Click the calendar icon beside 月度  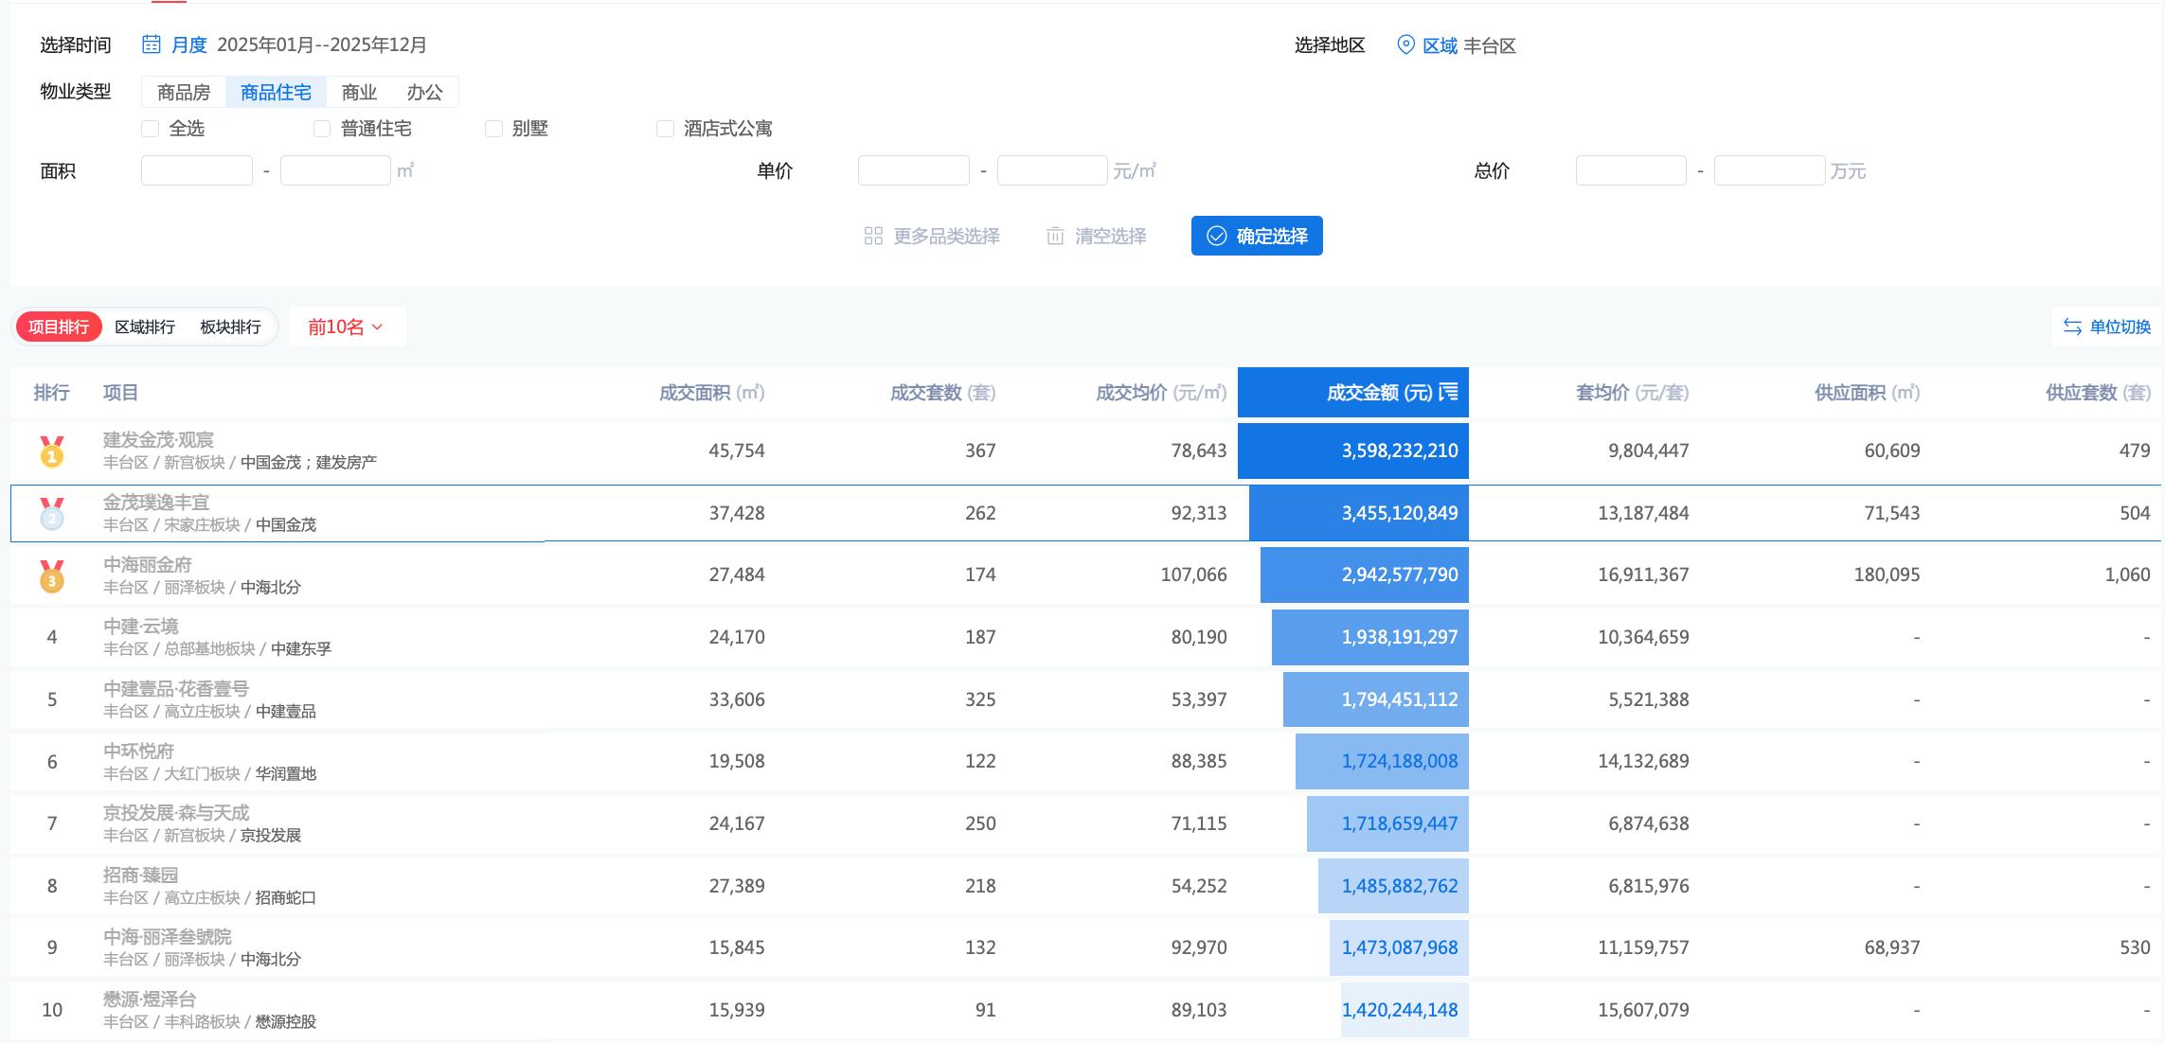pyautogui.click(x=152, y=44)
